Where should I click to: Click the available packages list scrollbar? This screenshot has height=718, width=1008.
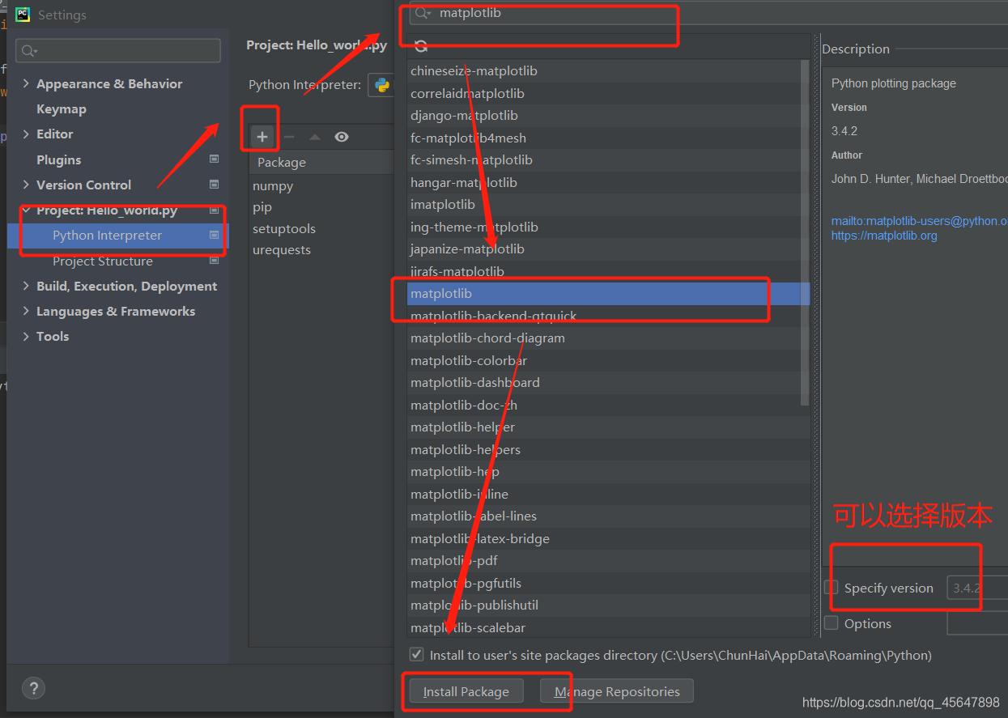pos(805,232)
